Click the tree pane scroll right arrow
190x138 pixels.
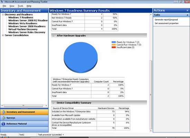point(46,106)
